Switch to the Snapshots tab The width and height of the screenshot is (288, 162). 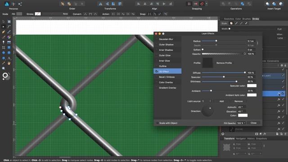261,139
